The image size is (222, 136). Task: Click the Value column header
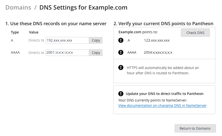[34, 32]
